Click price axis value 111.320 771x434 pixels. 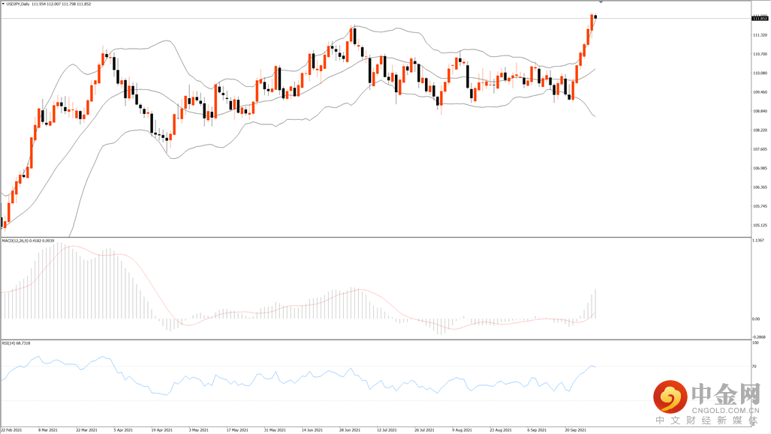point(760,35)
